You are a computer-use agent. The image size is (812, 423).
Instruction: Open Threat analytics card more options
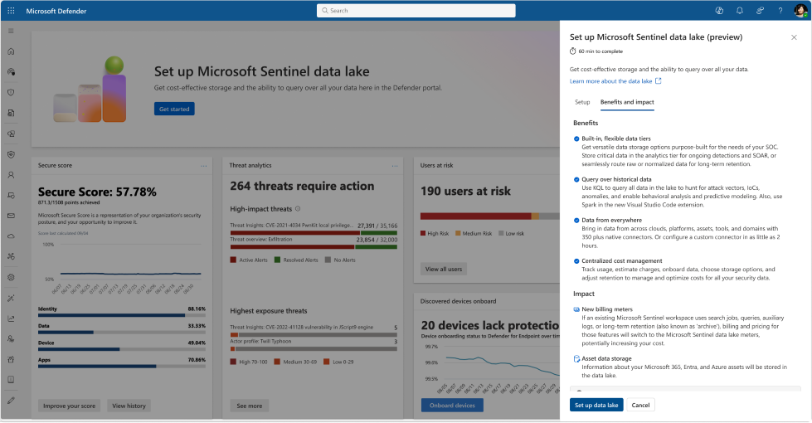point(395,166)
